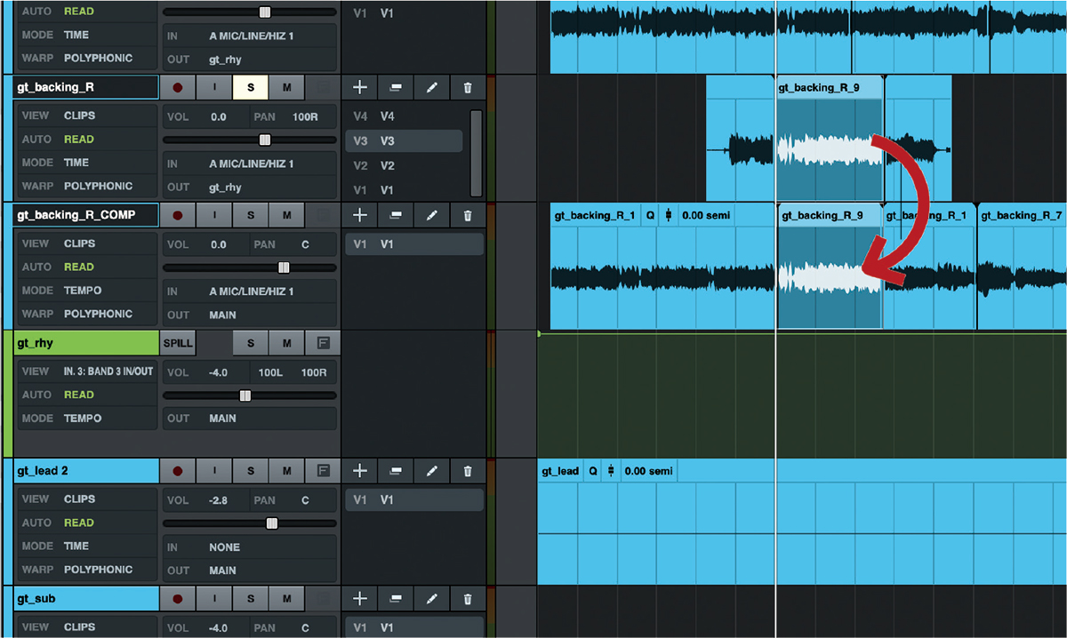Select version V3 on gt_backing_R
This screenshot has width=1067, height=638.
[x=404, y=140]
